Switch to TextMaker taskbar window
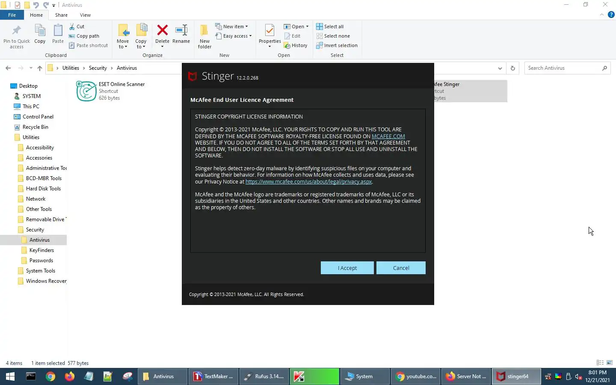 click(x=213, y=376)
